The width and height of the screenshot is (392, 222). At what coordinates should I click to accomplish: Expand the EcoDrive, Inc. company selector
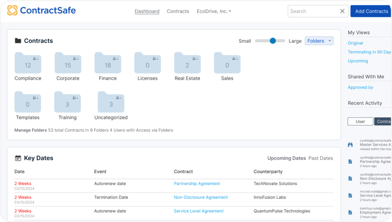214,11
